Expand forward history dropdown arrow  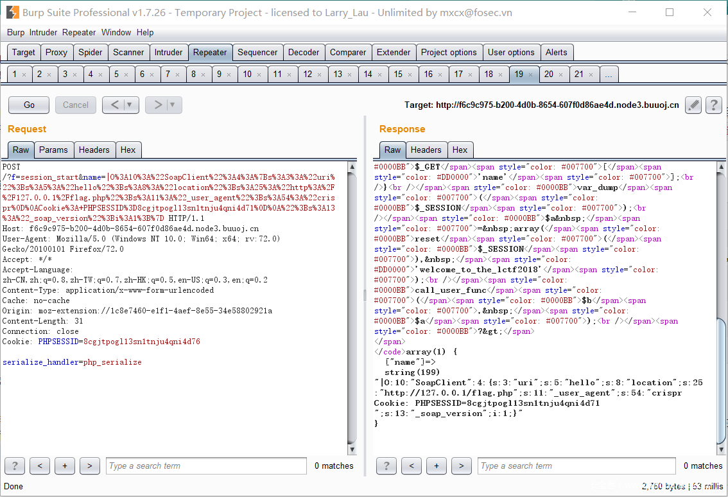tap(173, 105)
